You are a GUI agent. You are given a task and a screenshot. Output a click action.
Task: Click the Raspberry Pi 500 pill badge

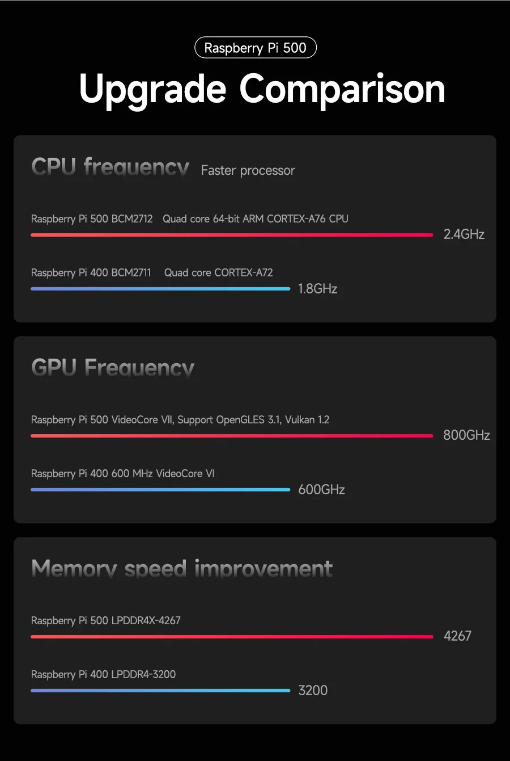click(256, 48)
